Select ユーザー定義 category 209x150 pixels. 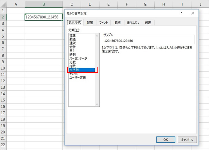pyautogui.click(x=78, y=78)
